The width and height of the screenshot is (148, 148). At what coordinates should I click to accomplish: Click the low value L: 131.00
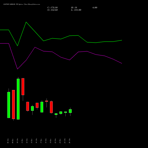click(x=76, y=10)
